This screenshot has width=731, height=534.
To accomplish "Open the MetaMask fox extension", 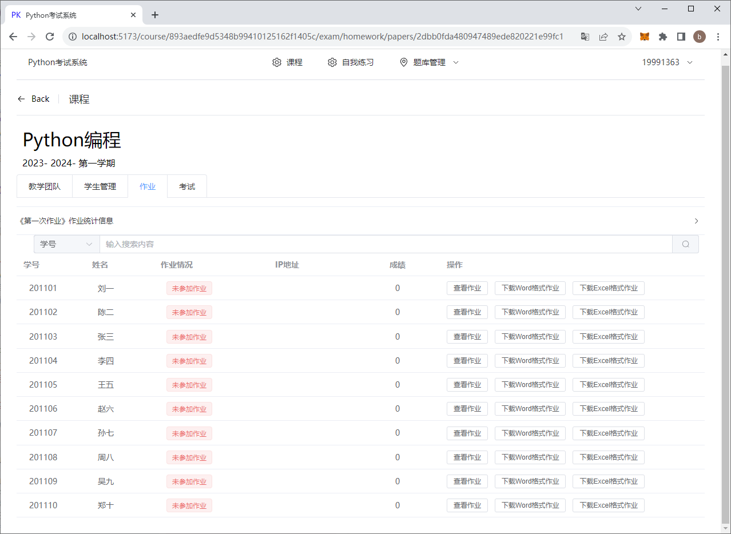I will [645, 37].
